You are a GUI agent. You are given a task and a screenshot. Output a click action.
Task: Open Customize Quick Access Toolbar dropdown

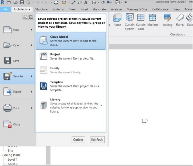[x=126, y=2]
